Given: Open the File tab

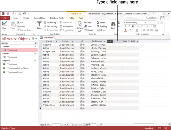Looking at the screenshot, I should point(5,18).
